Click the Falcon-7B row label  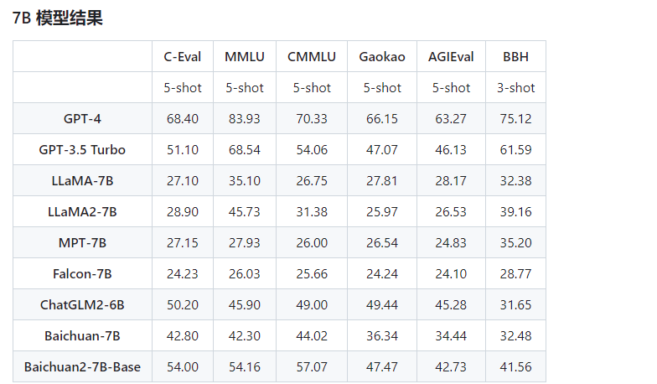[x=82, y=273]
